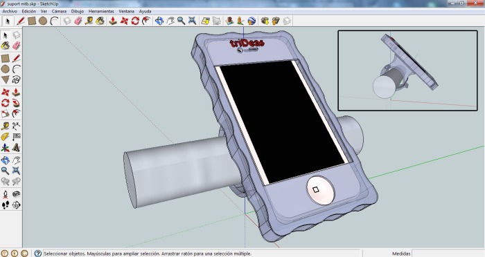485x257 pixels.
Task: Select Circle in the vertical tool palette
Action: (x=6, y=69)
